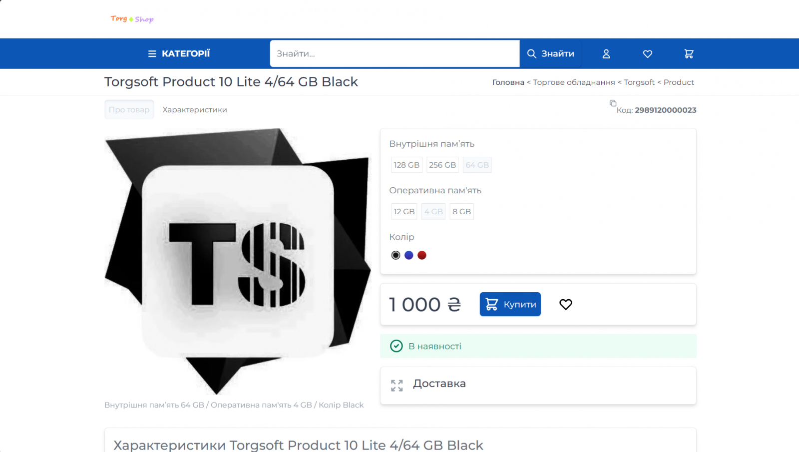
Task: Open the Про товар tab
Action: click(x=129, y=109)
